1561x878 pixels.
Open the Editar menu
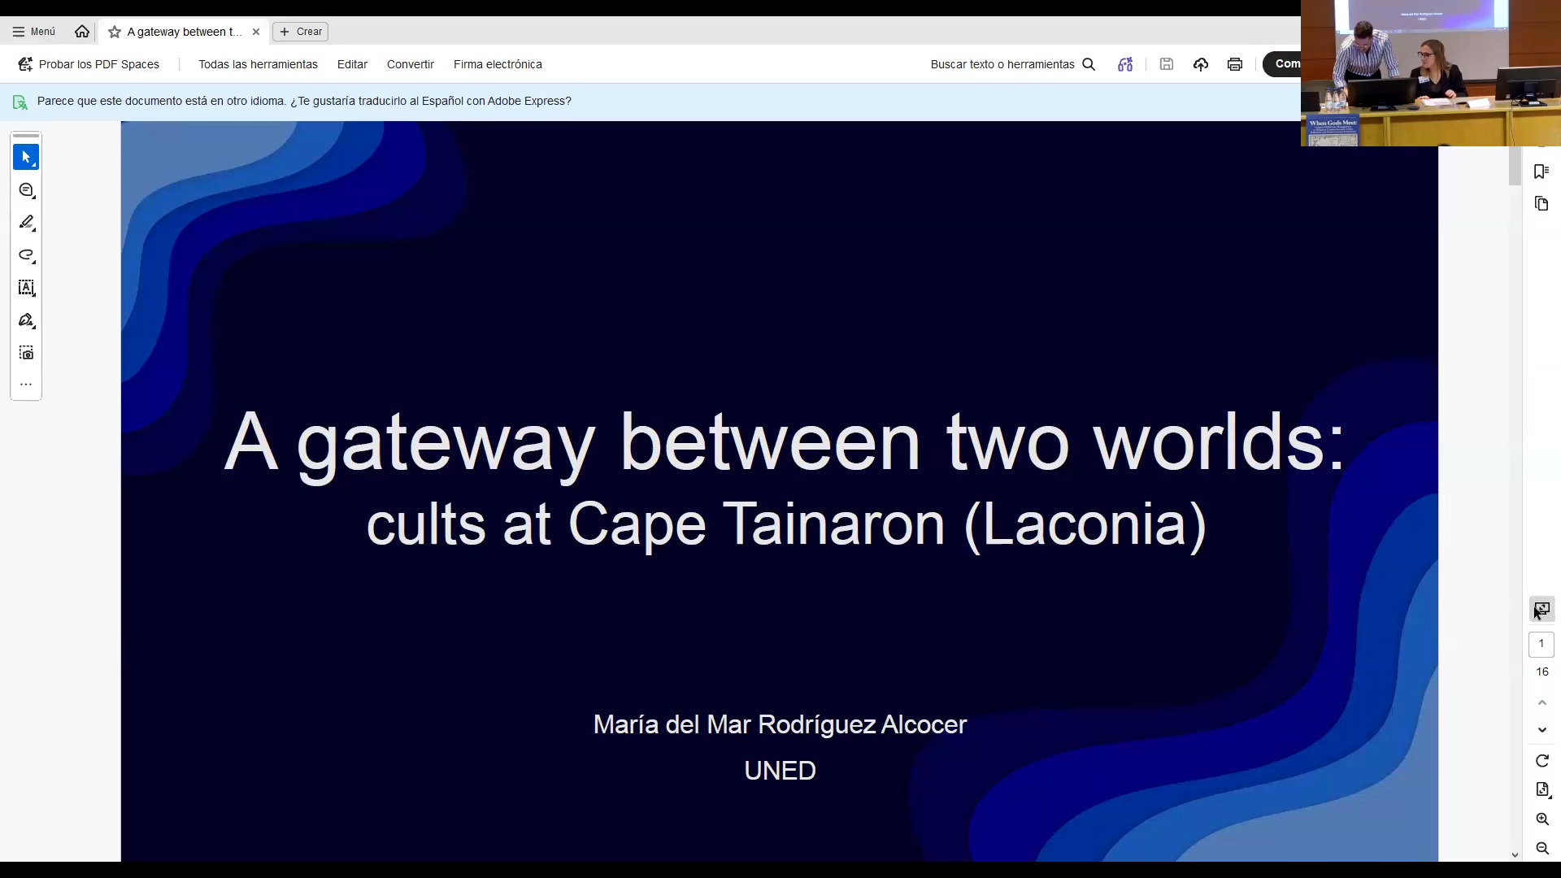point(352,64)
